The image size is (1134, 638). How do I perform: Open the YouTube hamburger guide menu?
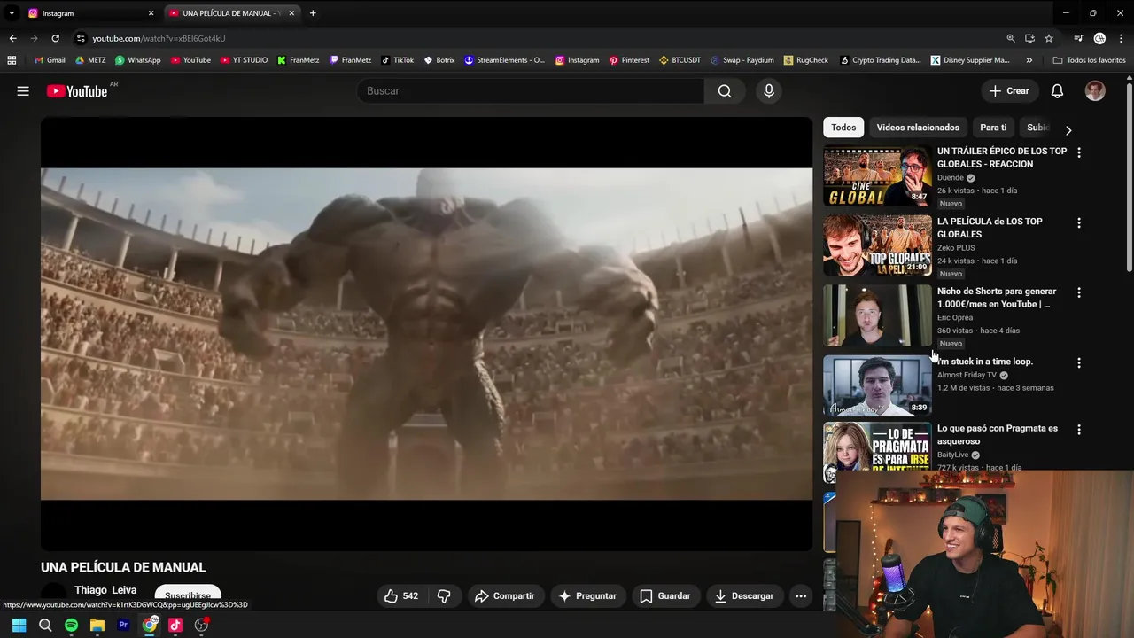pos(23,91)
